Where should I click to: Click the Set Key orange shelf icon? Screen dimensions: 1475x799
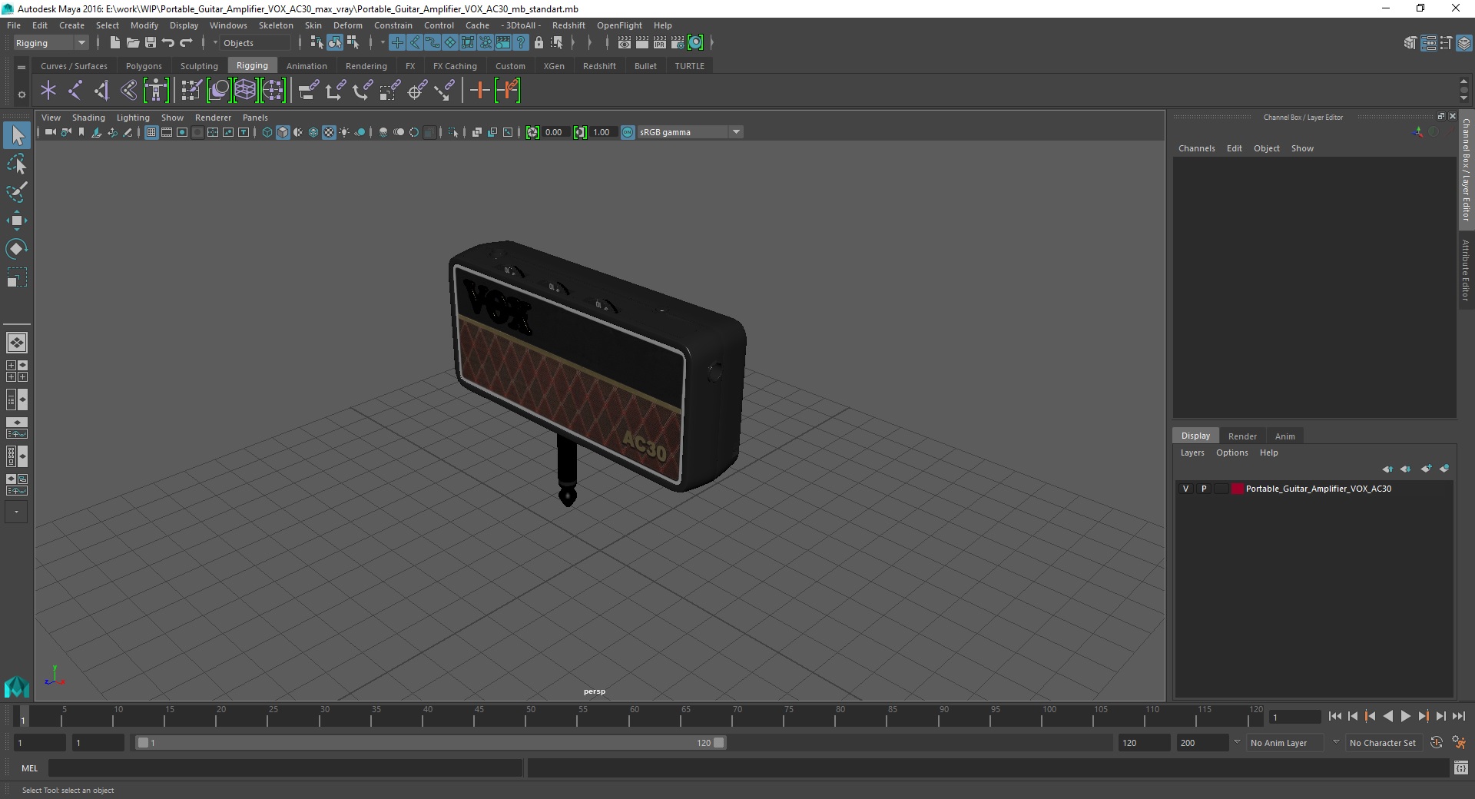click(480, 91)
